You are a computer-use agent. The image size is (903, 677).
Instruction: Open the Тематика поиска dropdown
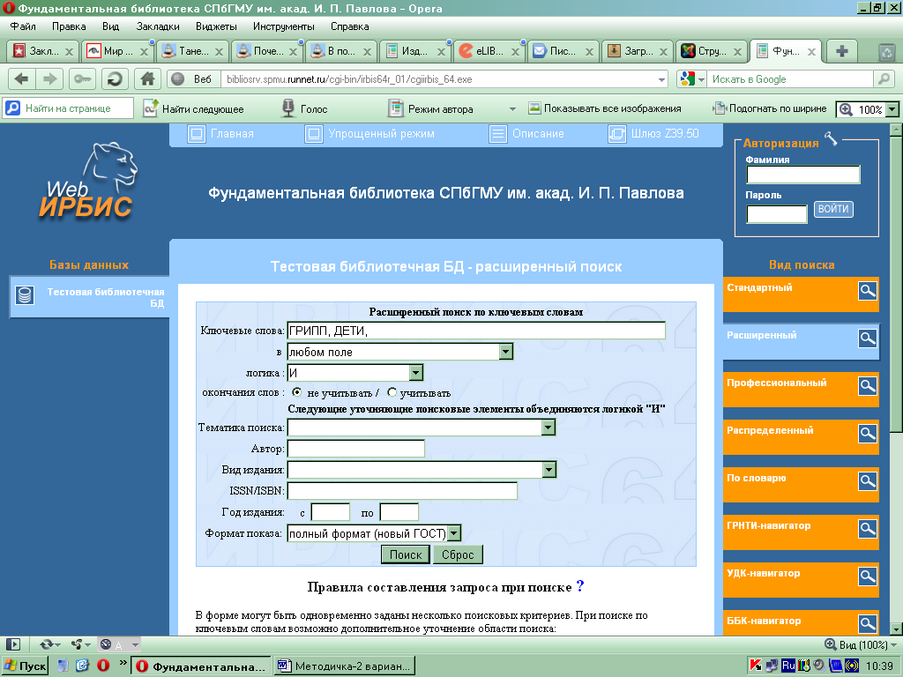coord(549,428)
